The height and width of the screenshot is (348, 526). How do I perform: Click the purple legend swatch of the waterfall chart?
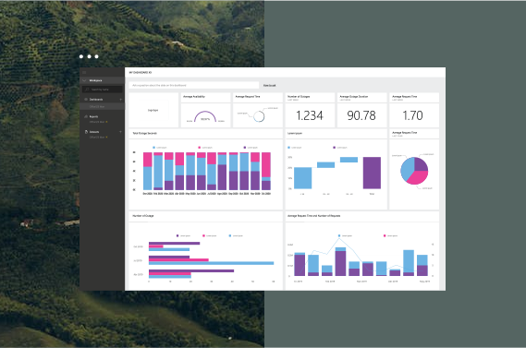point(334,148)
